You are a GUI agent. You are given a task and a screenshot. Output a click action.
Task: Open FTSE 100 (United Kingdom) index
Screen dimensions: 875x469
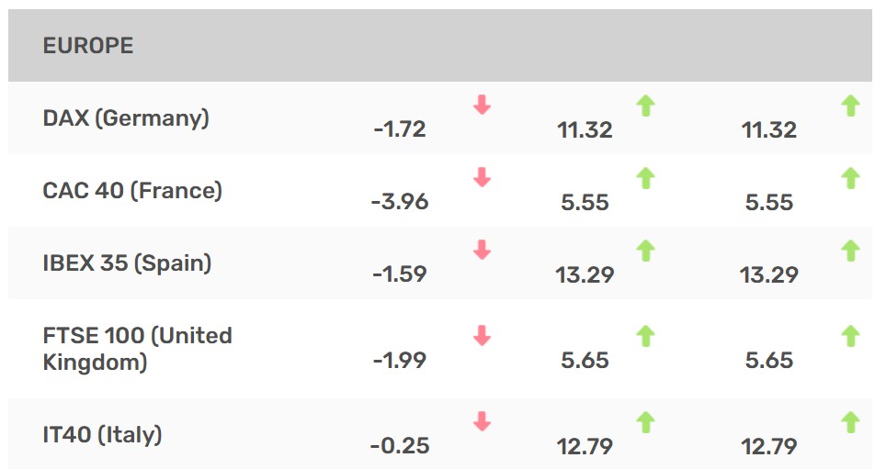[137, 349]
